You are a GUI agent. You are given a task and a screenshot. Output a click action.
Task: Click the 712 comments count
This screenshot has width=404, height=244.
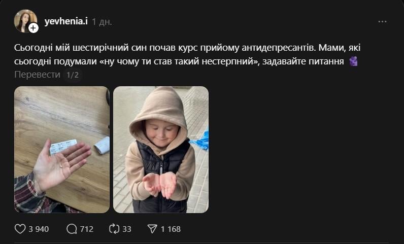(87, 229)
